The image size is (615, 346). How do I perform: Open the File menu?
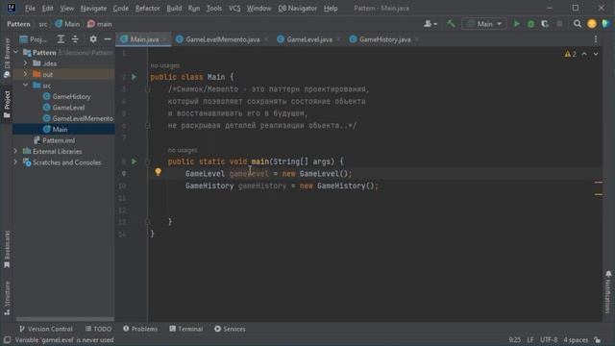(x=30, y=8)
